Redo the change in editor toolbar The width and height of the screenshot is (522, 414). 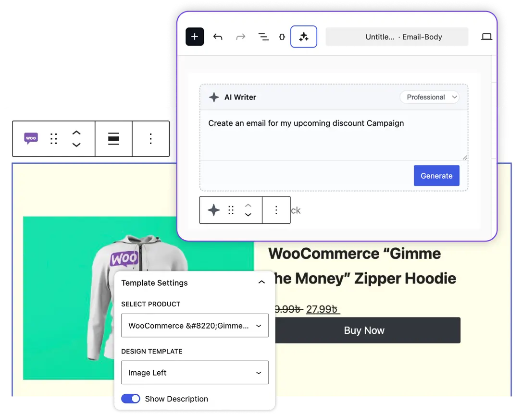coord(240,37)
